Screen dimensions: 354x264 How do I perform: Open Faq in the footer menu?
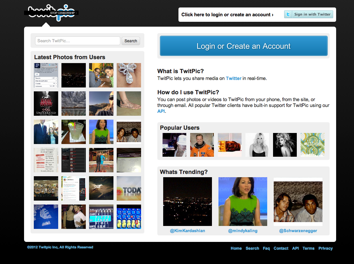[x=266, y=248]
